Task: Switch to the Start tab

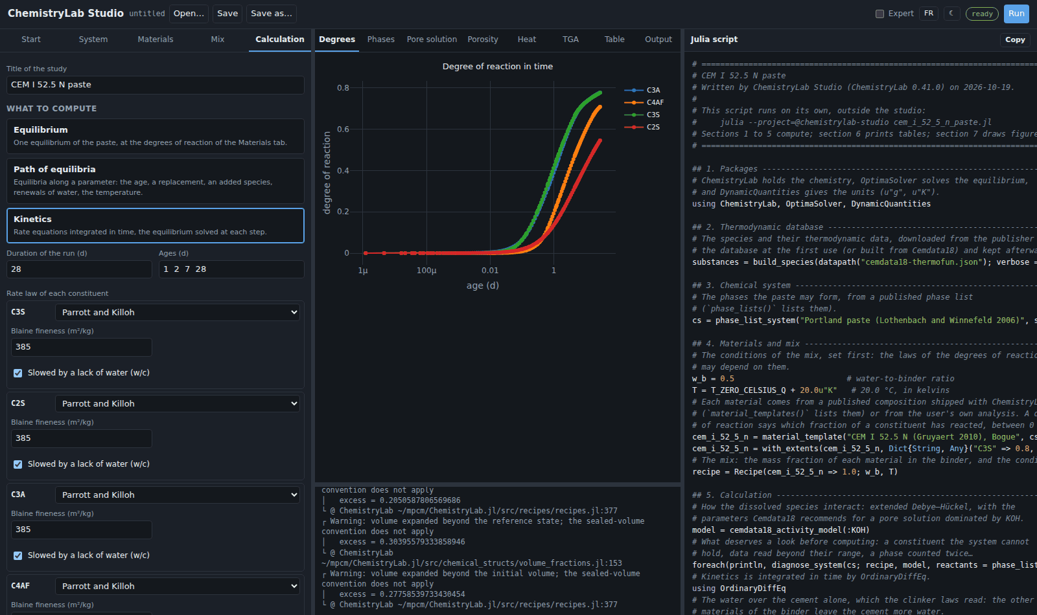Action: point(31,39)
